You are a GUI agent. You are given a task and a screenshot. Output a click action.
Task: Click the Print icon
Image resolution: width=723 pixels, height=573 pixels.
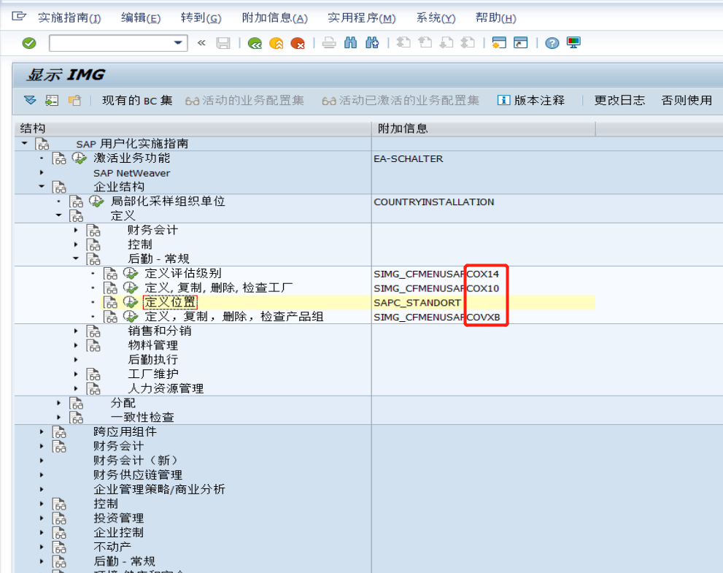(329, 43)
